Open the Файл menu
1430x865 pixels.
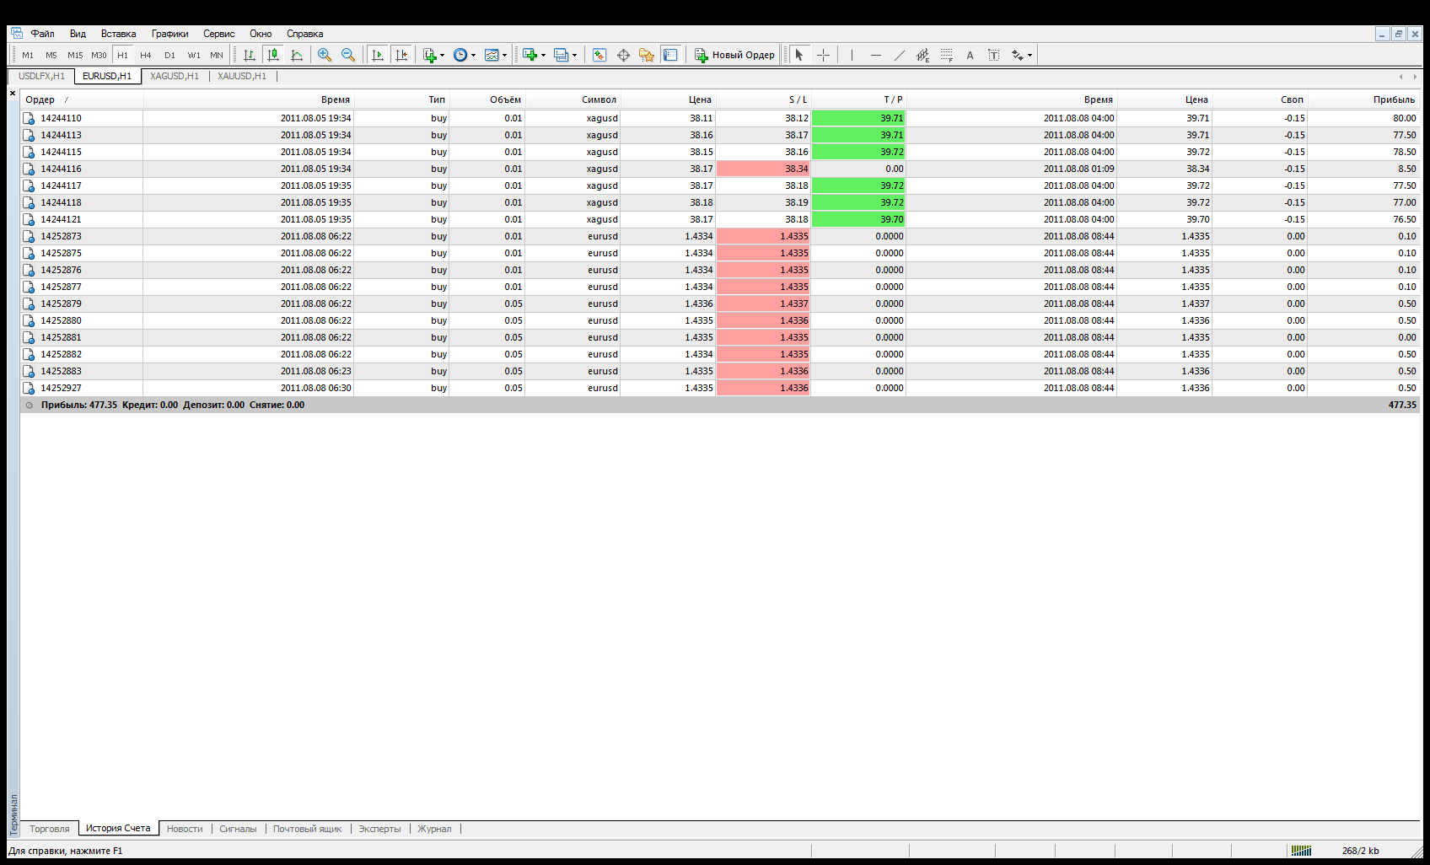click(43, 34)
